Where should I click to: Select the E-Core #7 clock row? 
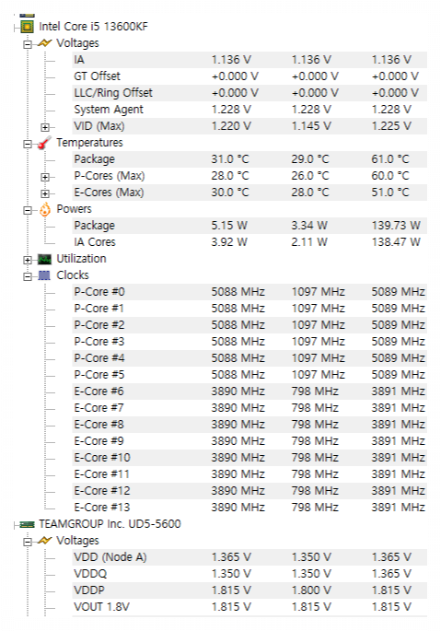pyautogui.click(x=250, y=408)
